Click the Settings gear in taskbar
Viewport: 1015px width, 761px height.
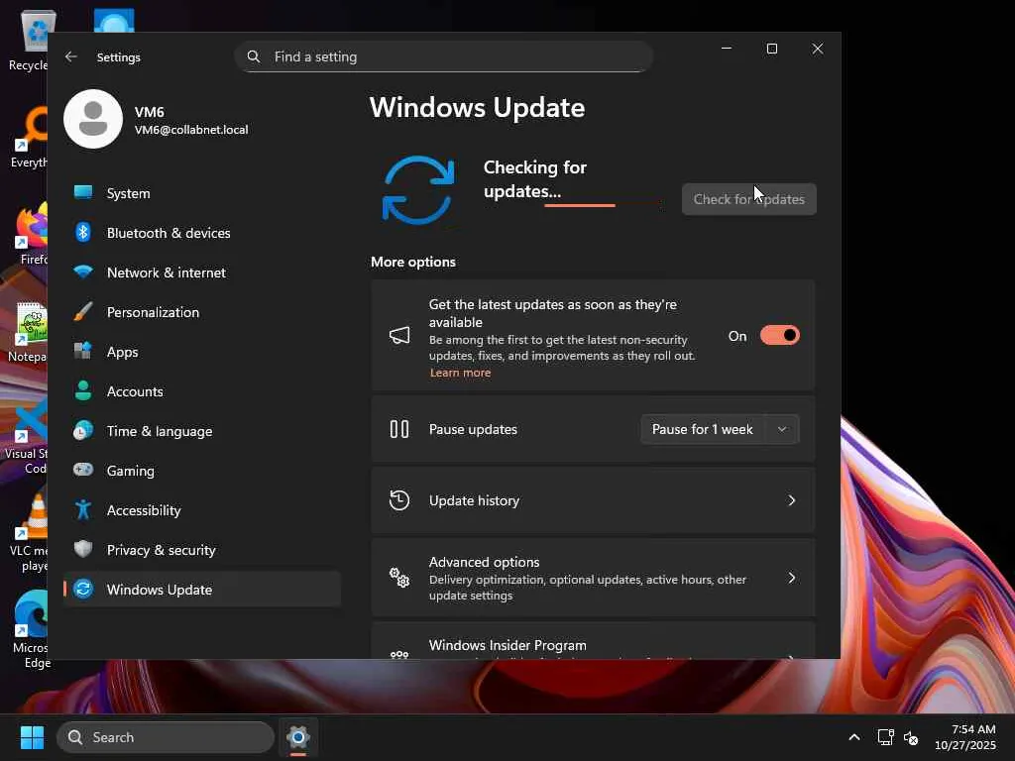(297, 737)
